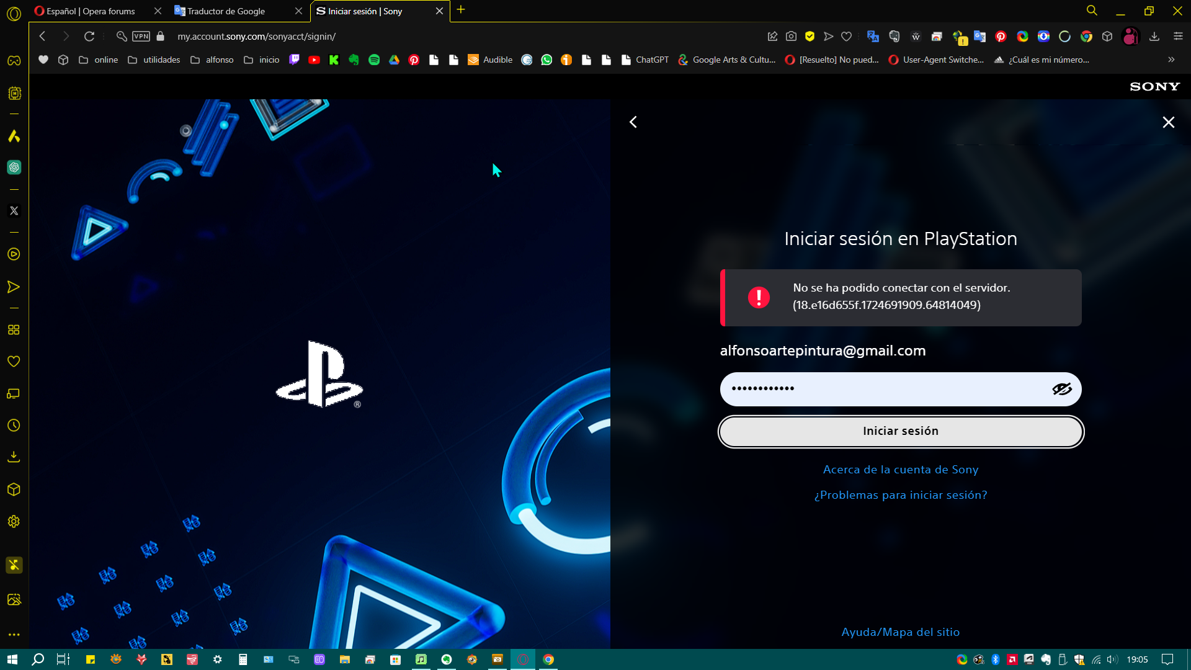Open X (Twitter) in sidebar

[14, 211]
